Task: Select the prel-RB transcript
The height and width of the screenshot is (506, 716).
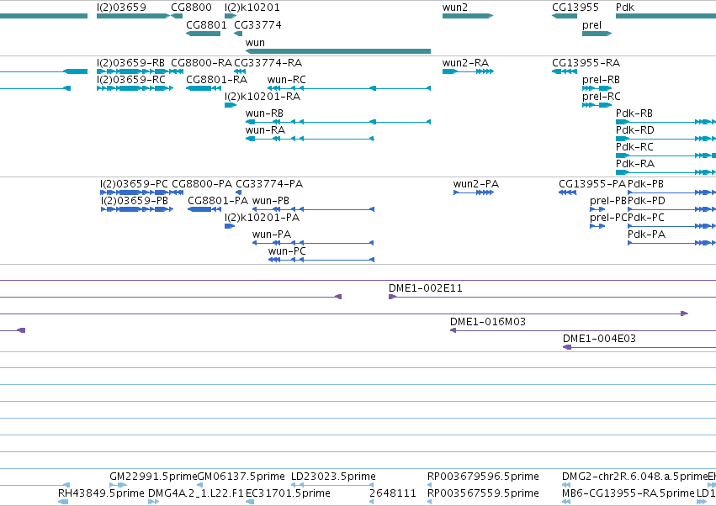Action: [x=597, y=88]
